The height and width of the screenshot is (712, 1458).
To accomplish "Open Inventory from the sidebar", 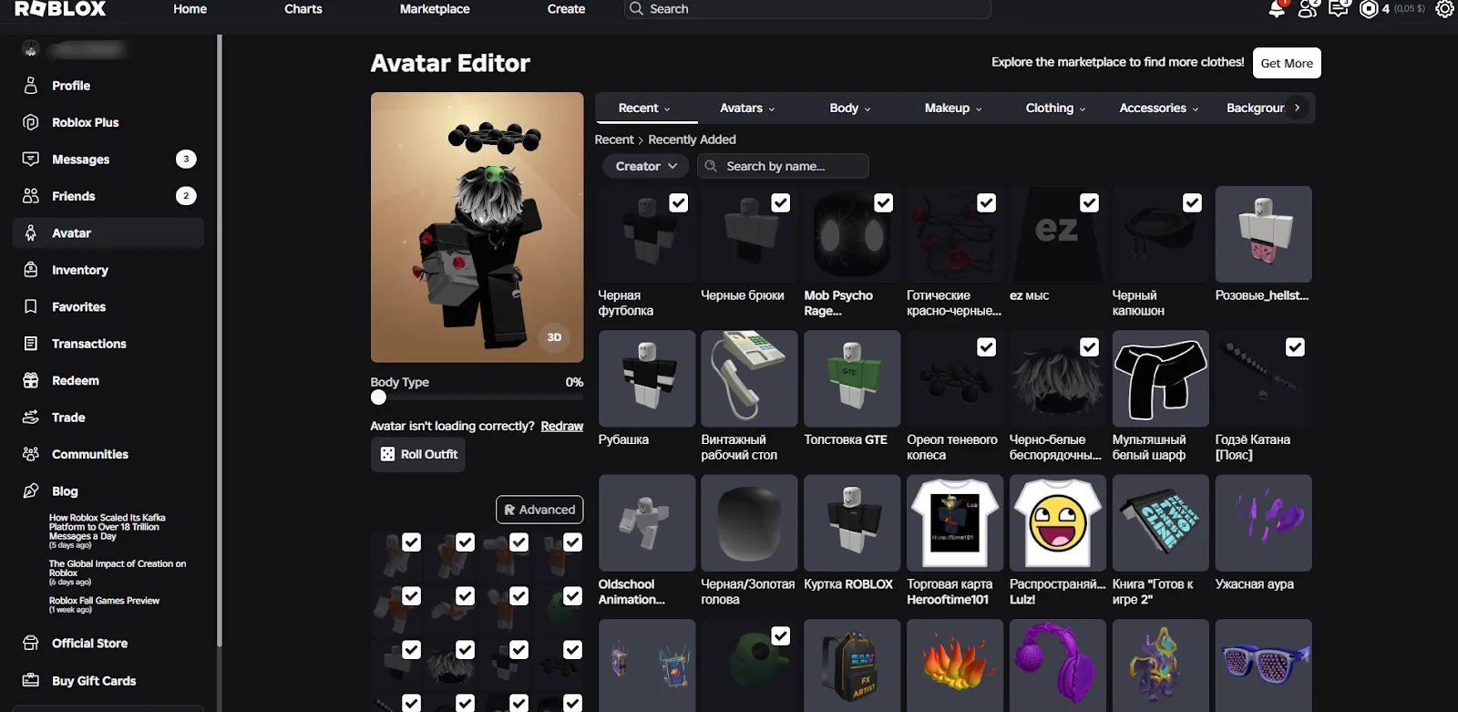I will (x=108, y=270).
